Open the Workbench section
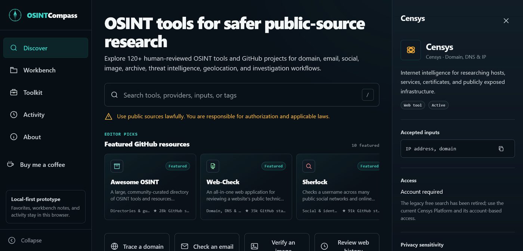 click(46, 70)
